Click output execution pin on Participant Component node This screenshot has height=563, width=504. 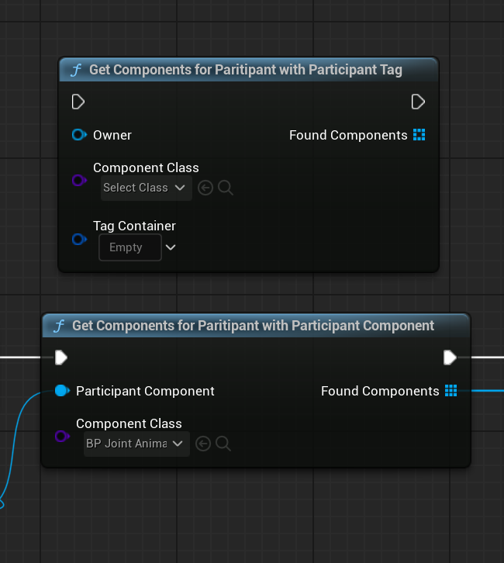pos(450,357)
